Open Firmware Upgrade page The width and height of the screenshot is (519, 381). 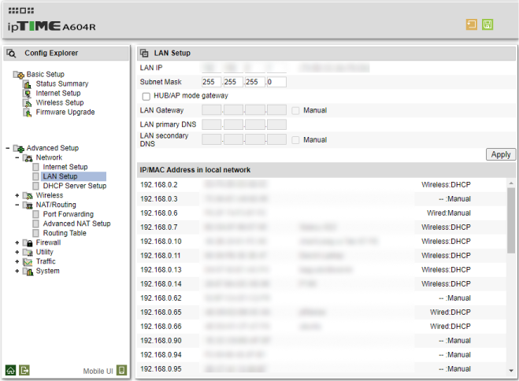65,112
